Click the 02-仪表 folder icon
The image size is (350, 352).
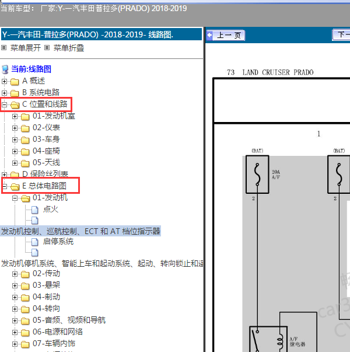pyautogui.click(x=25, y=128)
